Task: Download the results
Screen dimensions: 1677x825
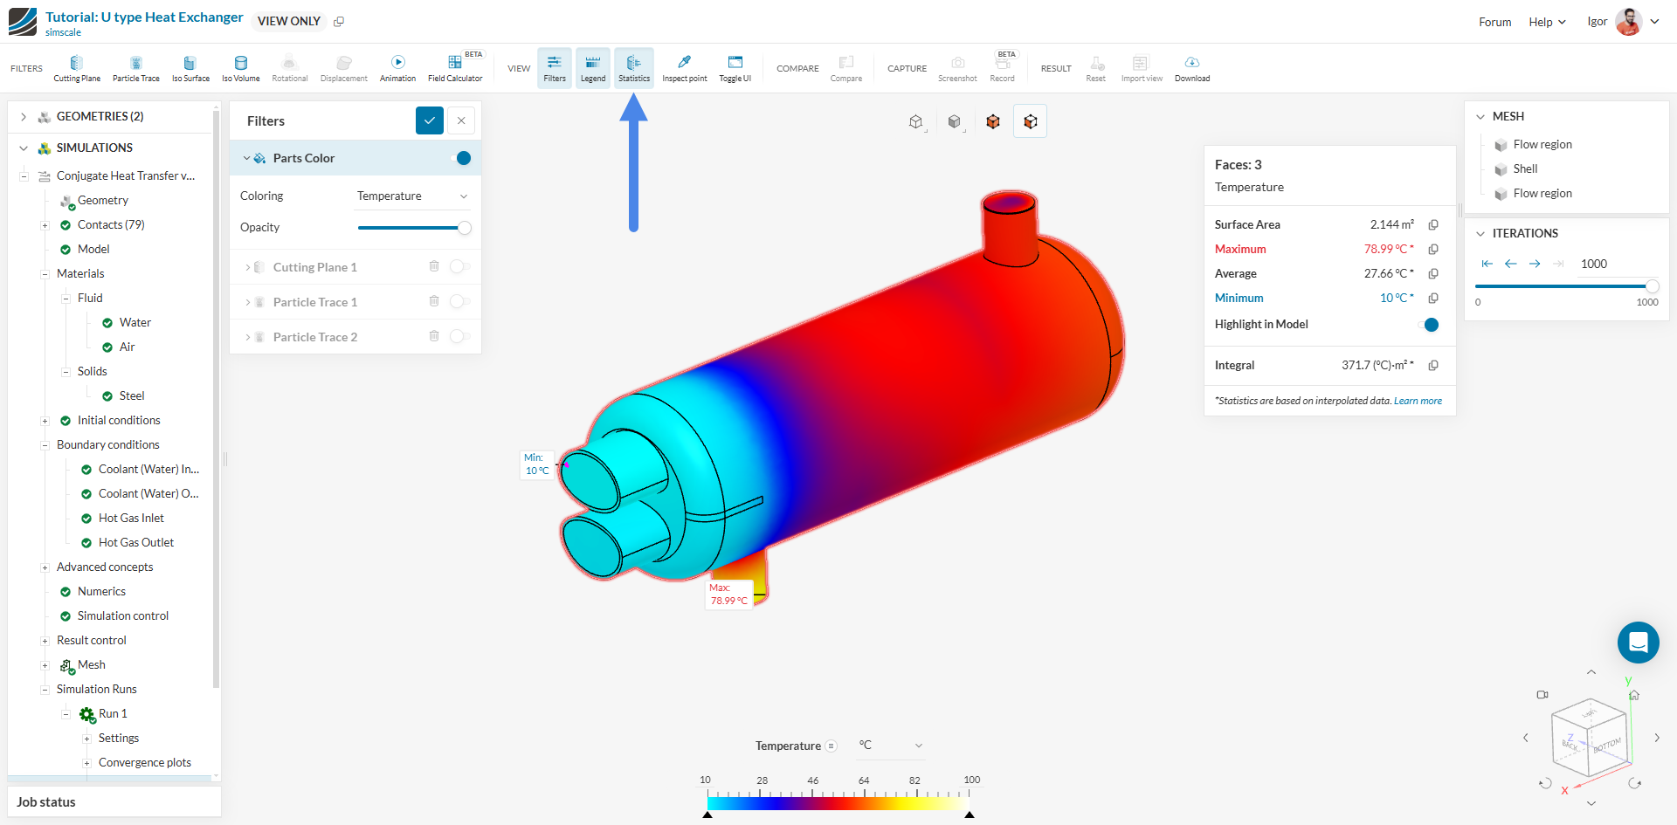Action: point(1192,68)
